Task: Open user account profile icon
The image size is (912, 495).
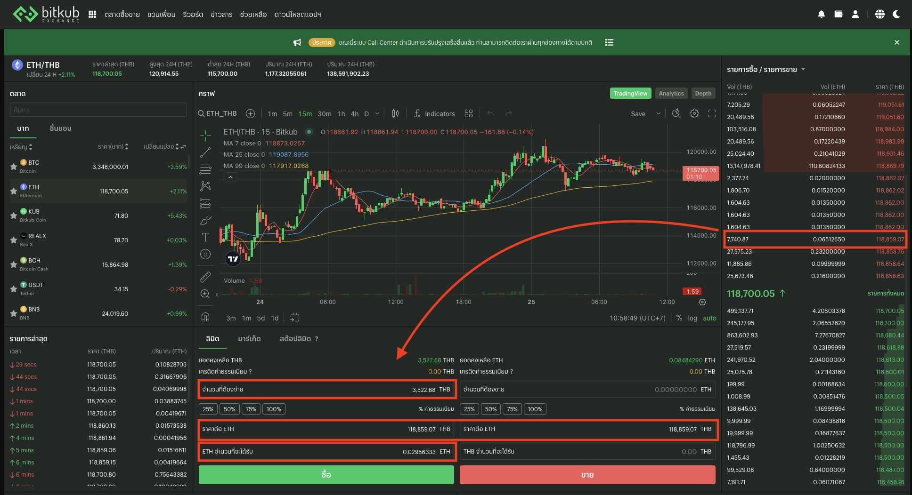Action: click(855, 15)
